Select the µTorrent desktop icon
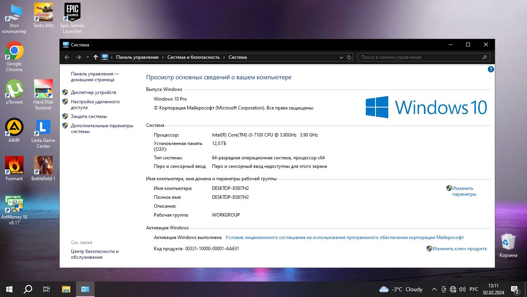527x297 pixels. (14, 92)
